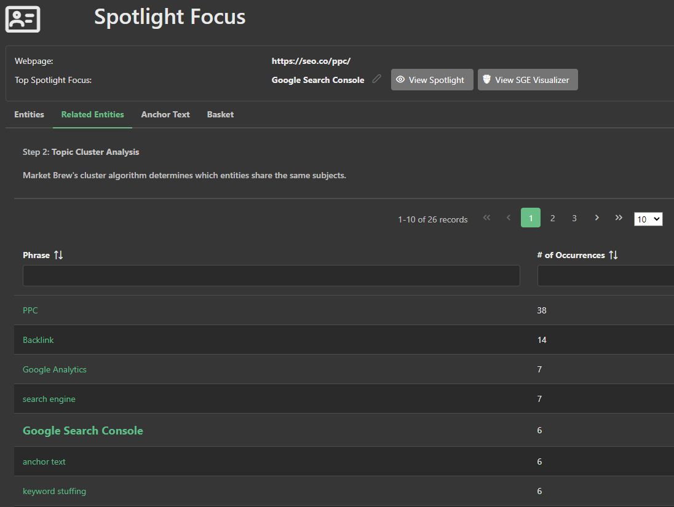Screen dimensions: 674x507
Task: Switch to the Entities tab
Action: coord(30,114)
